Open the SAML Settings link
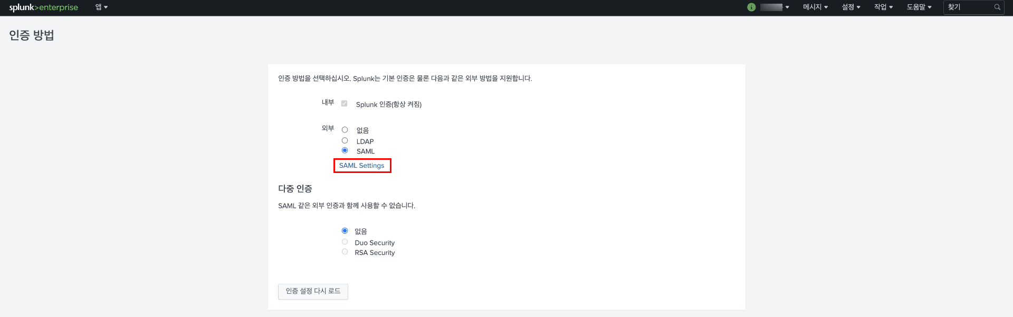Image resolution: width=1013 pixels, height=317 pixels. click(x=361, y=166)
